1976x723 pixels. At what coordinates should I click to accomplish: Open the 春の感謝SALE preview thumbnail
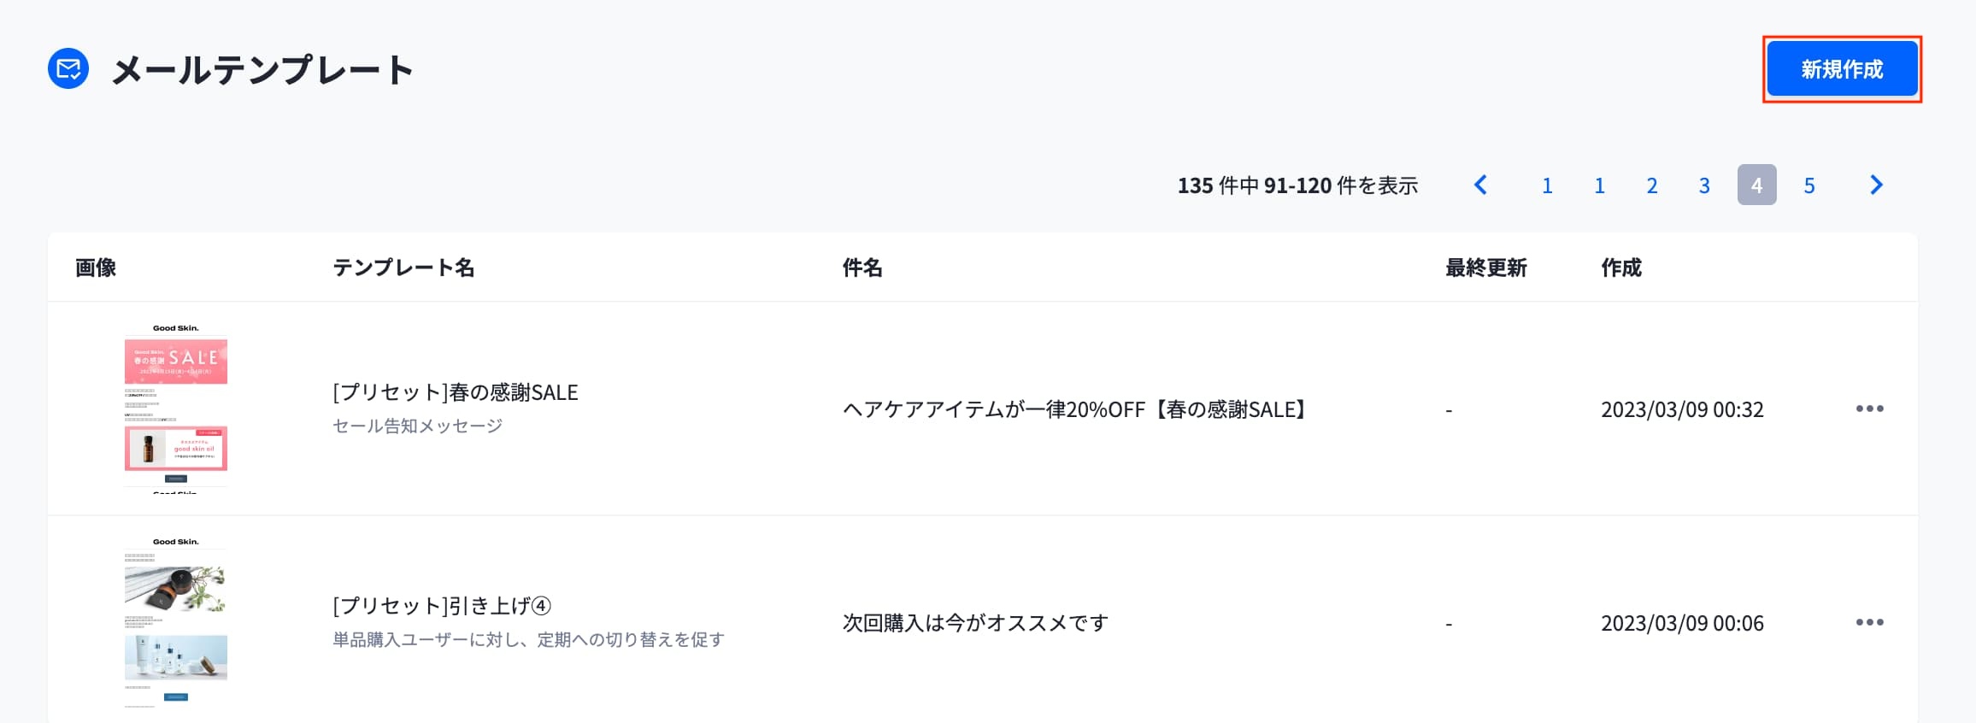(176, 409)
